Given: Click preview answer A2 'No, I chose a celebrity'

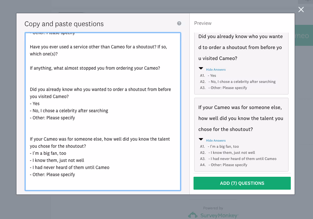Looking at the screenshot, I should (242, 82).
